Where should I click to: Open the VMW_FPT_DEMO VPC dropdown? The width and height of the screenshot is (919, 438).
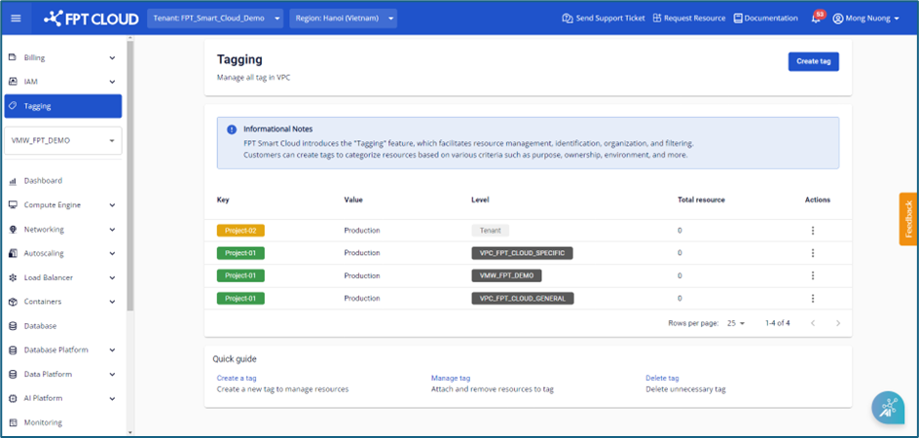click(63, 140)
